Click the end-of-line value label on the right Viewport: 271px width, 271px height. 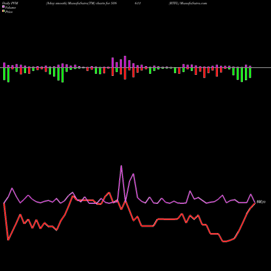pos(261,202)
